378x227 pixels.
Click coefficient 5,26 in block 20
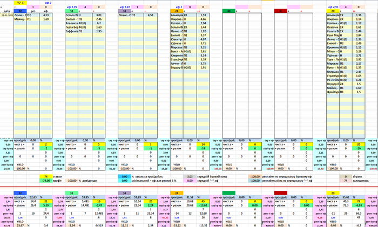(359, 51)
